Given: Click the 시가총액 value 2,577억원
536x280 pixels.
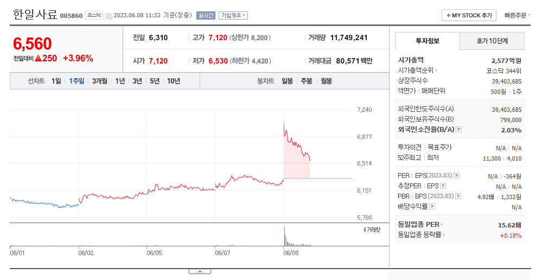Looking at the screenshot, I should coord(506,61).
